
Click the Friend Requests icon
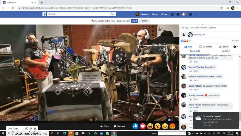click(x=172, y=14)
